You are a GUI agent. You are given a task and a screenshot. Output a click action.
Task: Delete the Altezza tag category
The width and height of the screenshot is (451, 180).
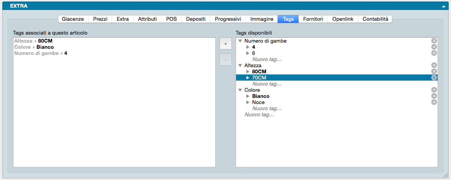click(434, 65)
